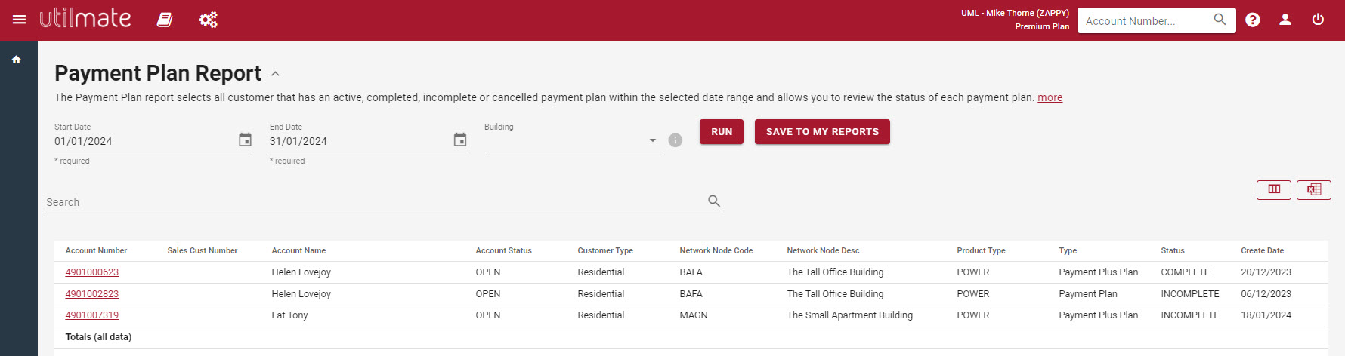Open account 4901002823 link
The image size is (1345, 356).
click(x=92, y=294)
